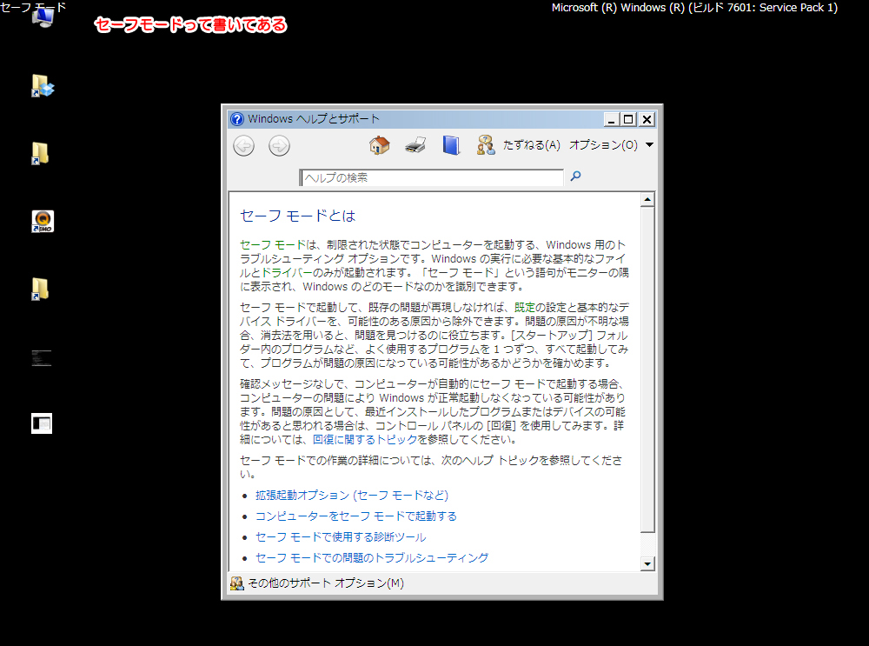Click the その他のサポート オプション people icon
Screen dimensions: 869x646
(236, 583)
